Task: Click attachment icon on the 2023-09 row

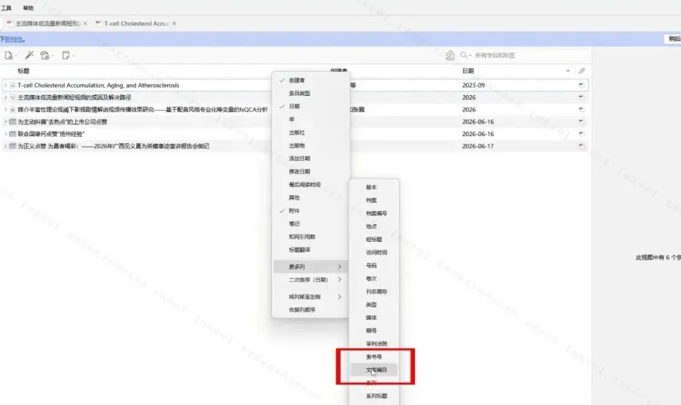Action: coord(581,85)
